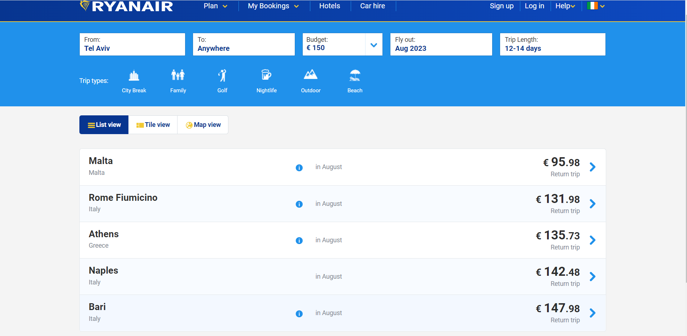The image size is (687, 336).
Task: Open the Athens fare arrow
Action: click(592, 240)
